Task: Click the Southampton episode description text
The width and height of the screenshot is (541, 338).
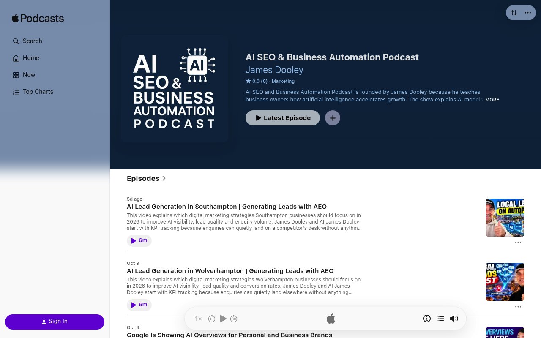Action: pyautogui.click(x=244, y=222)
